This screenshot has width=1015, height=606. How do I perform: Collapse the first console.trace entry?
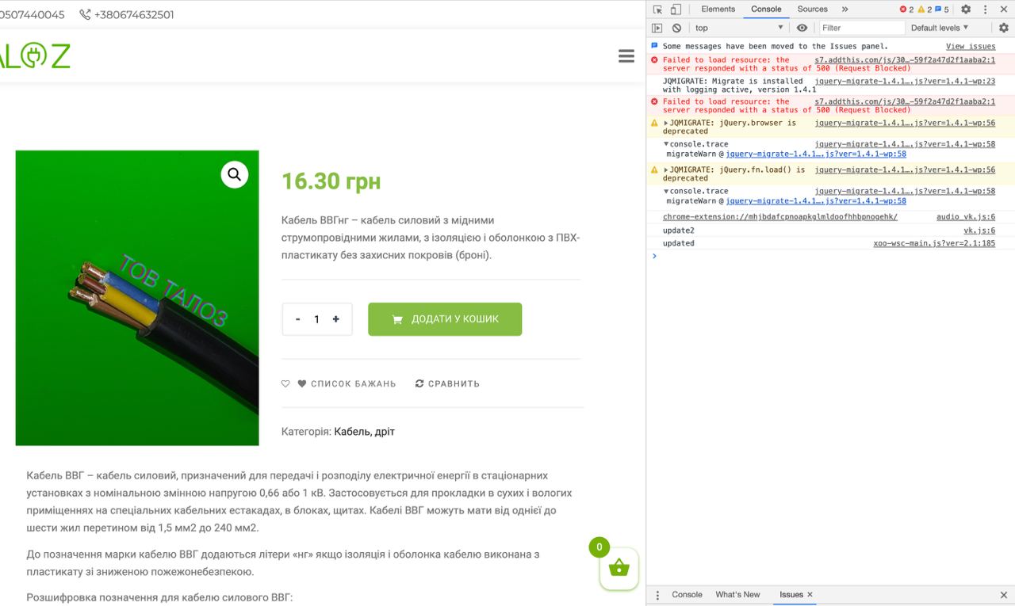pos(666,144)
